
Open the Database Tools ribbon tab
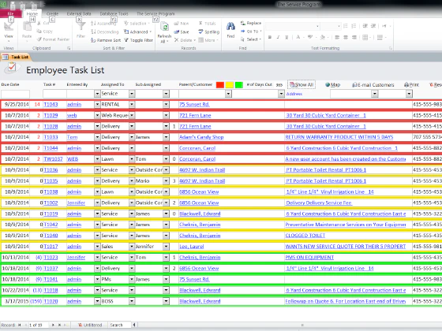(114, 13)
